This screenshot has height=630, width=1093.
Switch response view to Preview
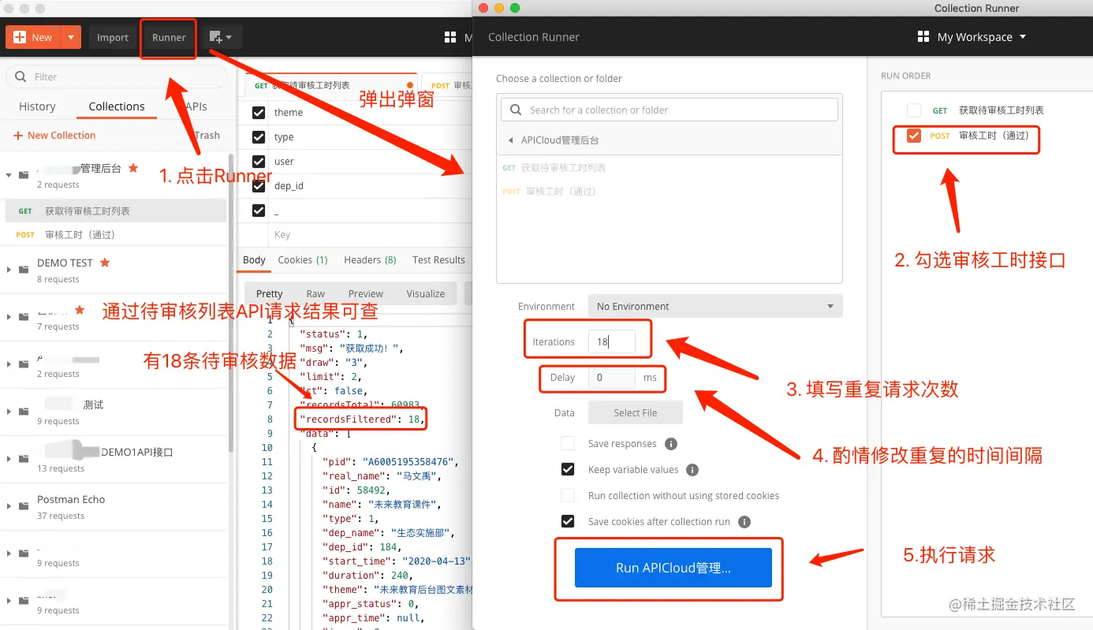(x=366, y=293)
